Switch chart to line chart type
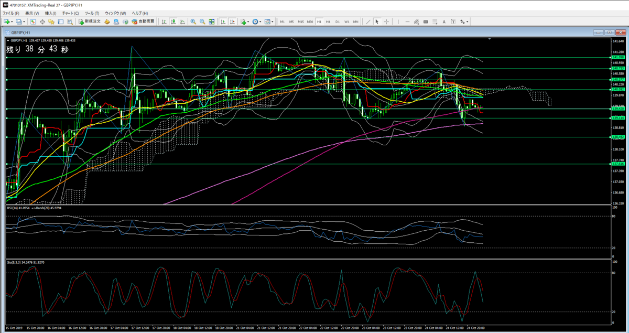629x333 pixels. pyautogui.click(x=182, y=22)
